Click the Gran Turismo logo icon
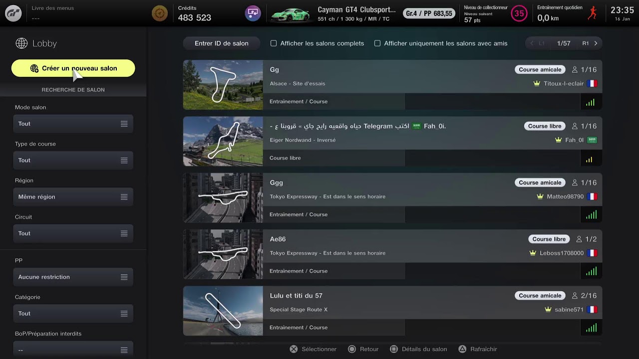This screenshot has height=359, width=639. pyautogui.click(x=13, y=13)
